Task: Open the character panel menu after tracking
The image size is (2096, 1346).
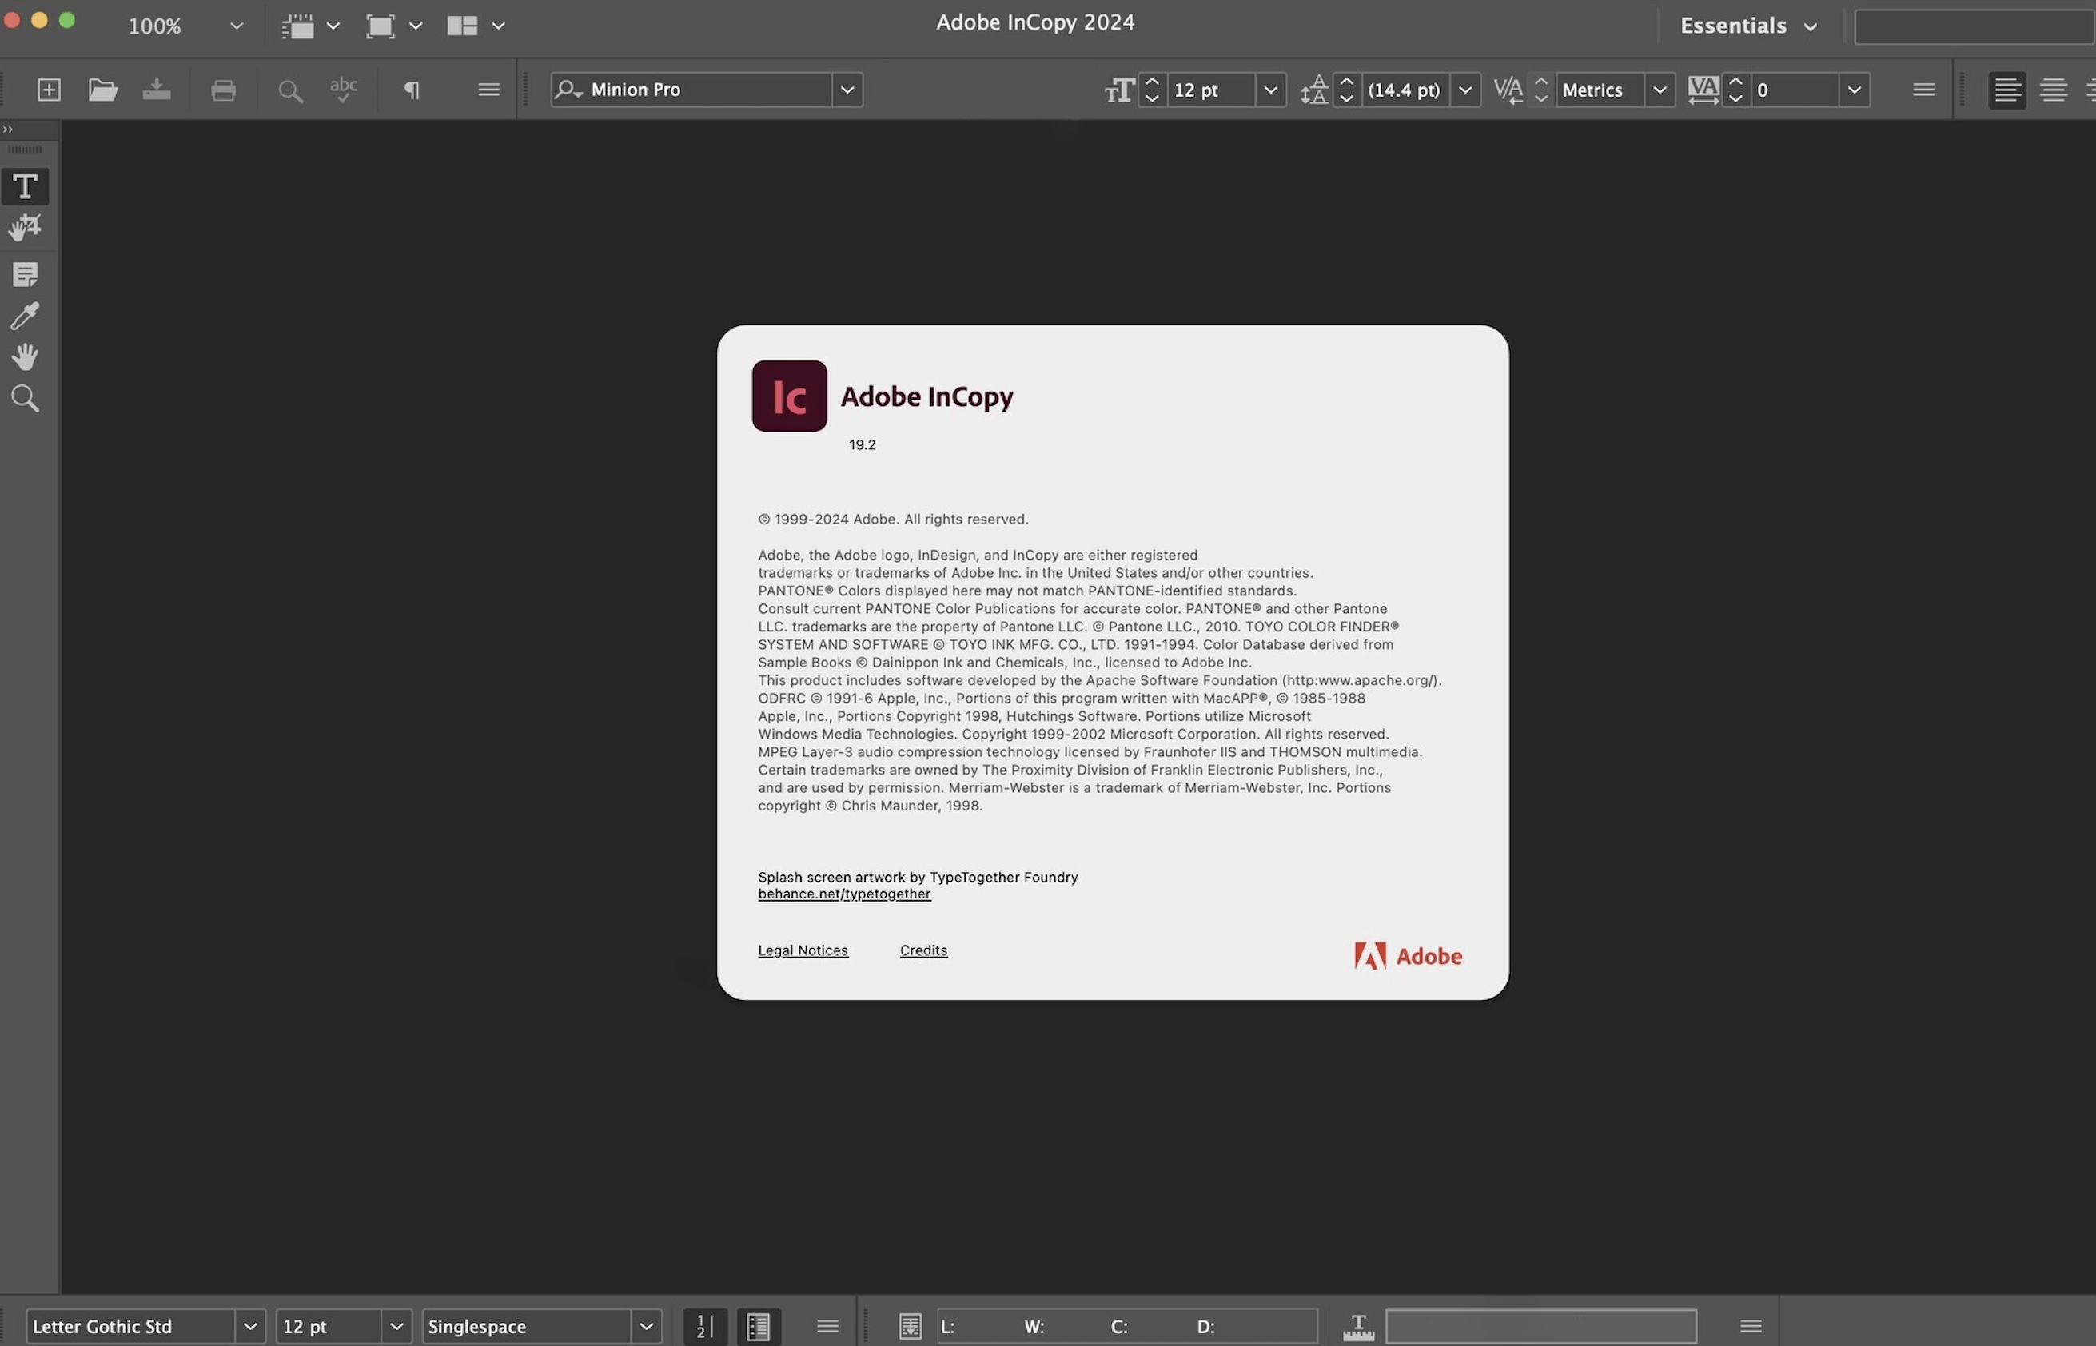Action: [x=1923, y=90]
